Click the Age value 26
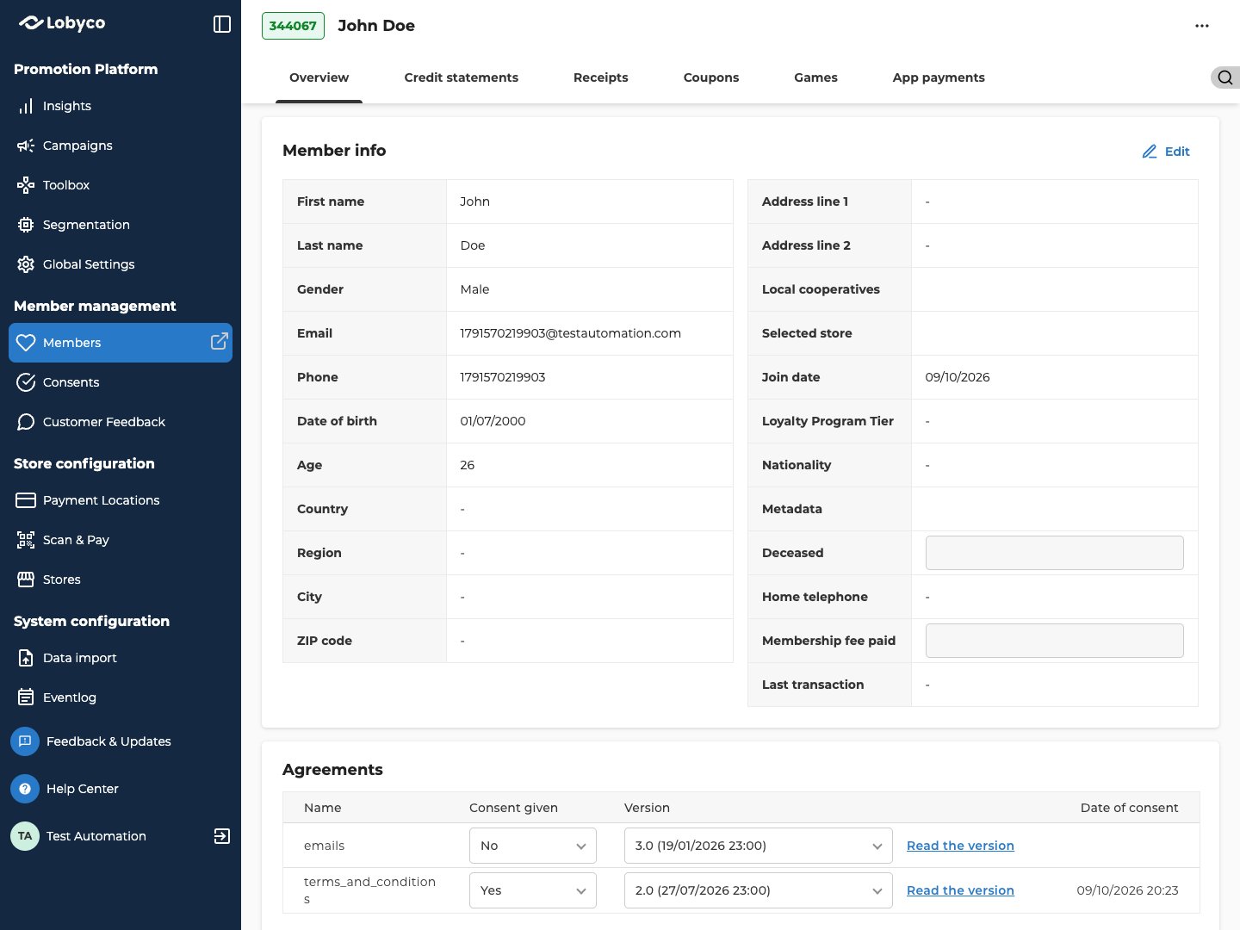1240x930 pixels. [468, 465]
